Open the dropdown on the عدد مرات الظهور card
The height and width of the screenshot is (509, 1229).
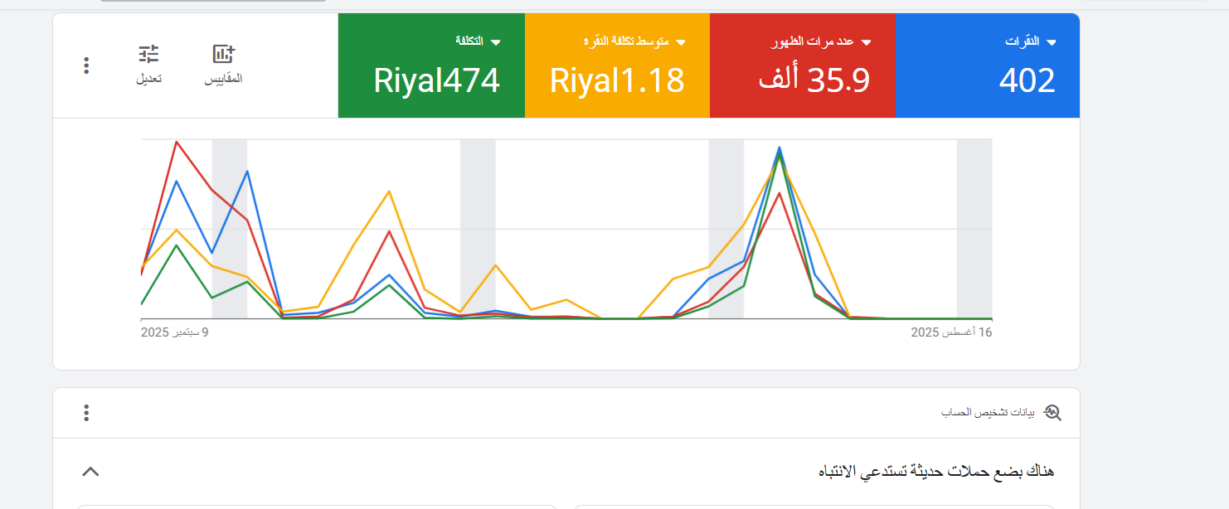pos(864,41)
